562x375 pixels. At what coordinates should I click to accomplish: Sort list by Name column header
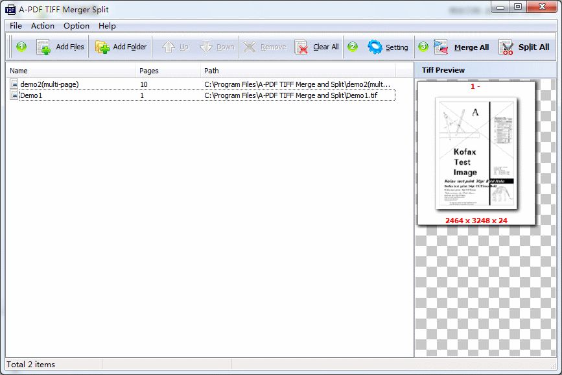(x=71, y=71)
